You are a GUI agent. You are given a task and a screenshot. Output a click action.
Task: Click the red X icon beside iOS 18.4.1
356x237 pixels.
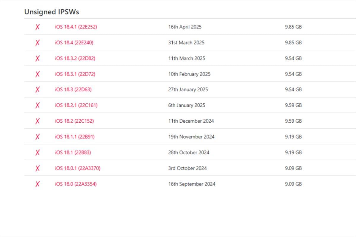click(x=37, y=27)
